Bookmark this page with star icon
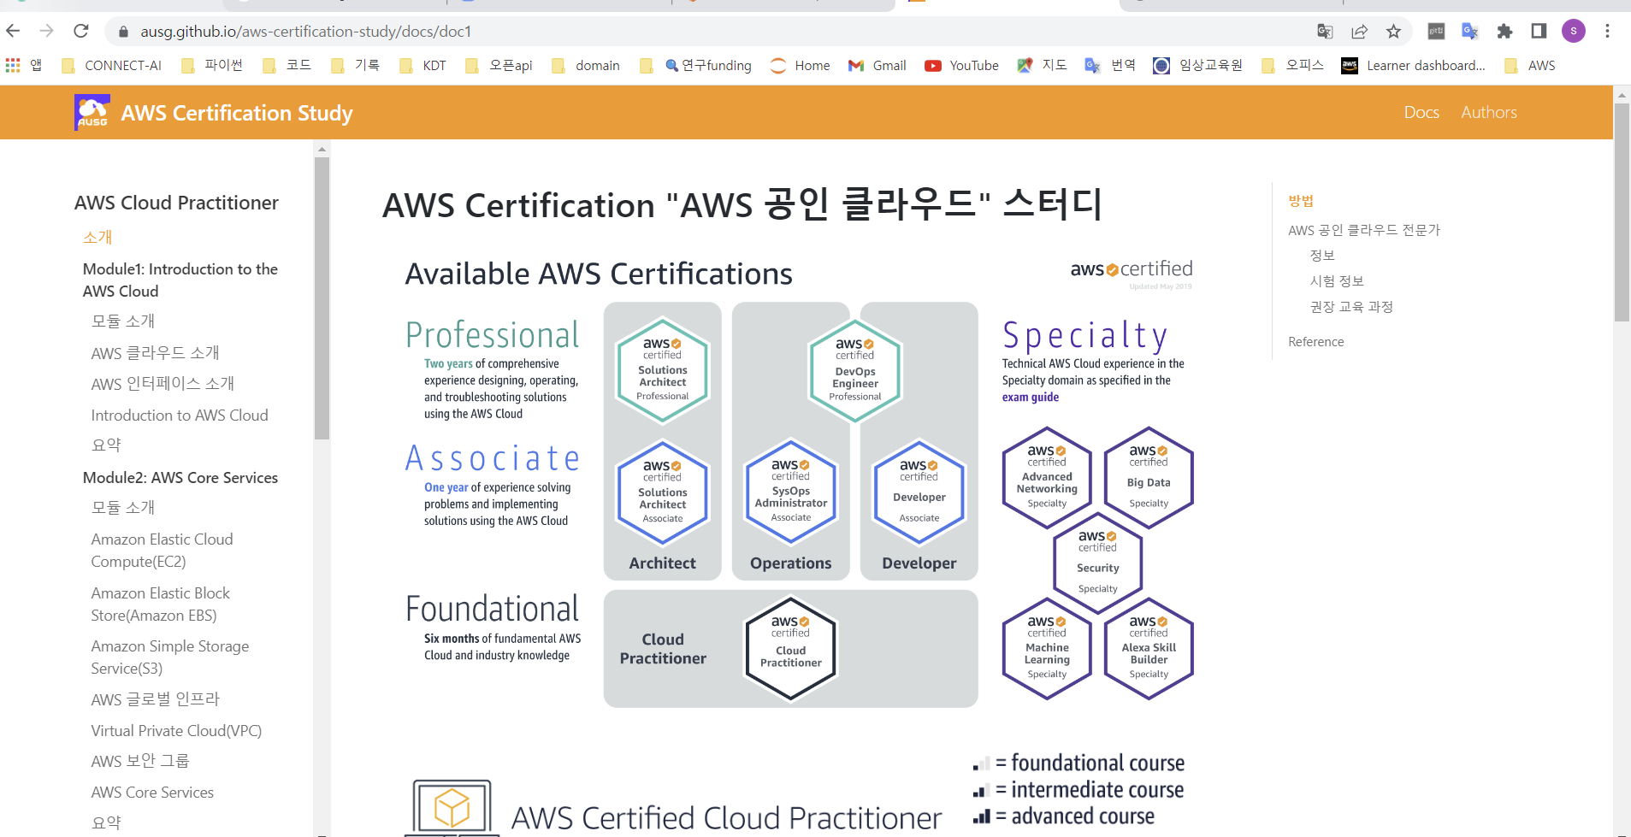 (1393, 32)
